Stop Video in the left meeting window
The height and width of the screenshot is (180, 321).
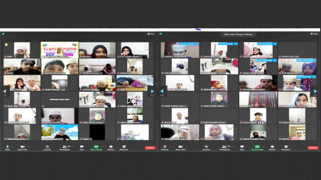pyautogui.click(x=22, y=147)
